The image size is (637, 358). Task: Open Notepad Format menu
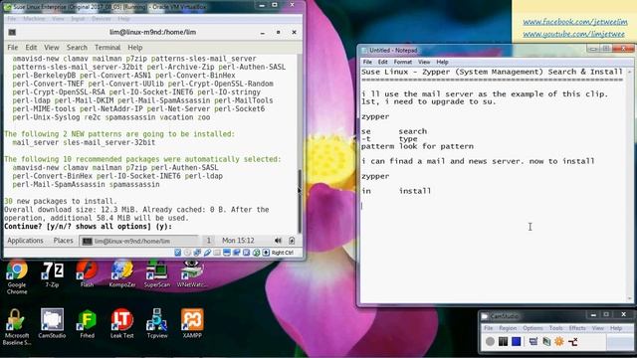click(x=402, y=62)
